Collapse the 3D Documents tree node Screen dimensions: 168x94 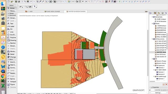(152, 39)
